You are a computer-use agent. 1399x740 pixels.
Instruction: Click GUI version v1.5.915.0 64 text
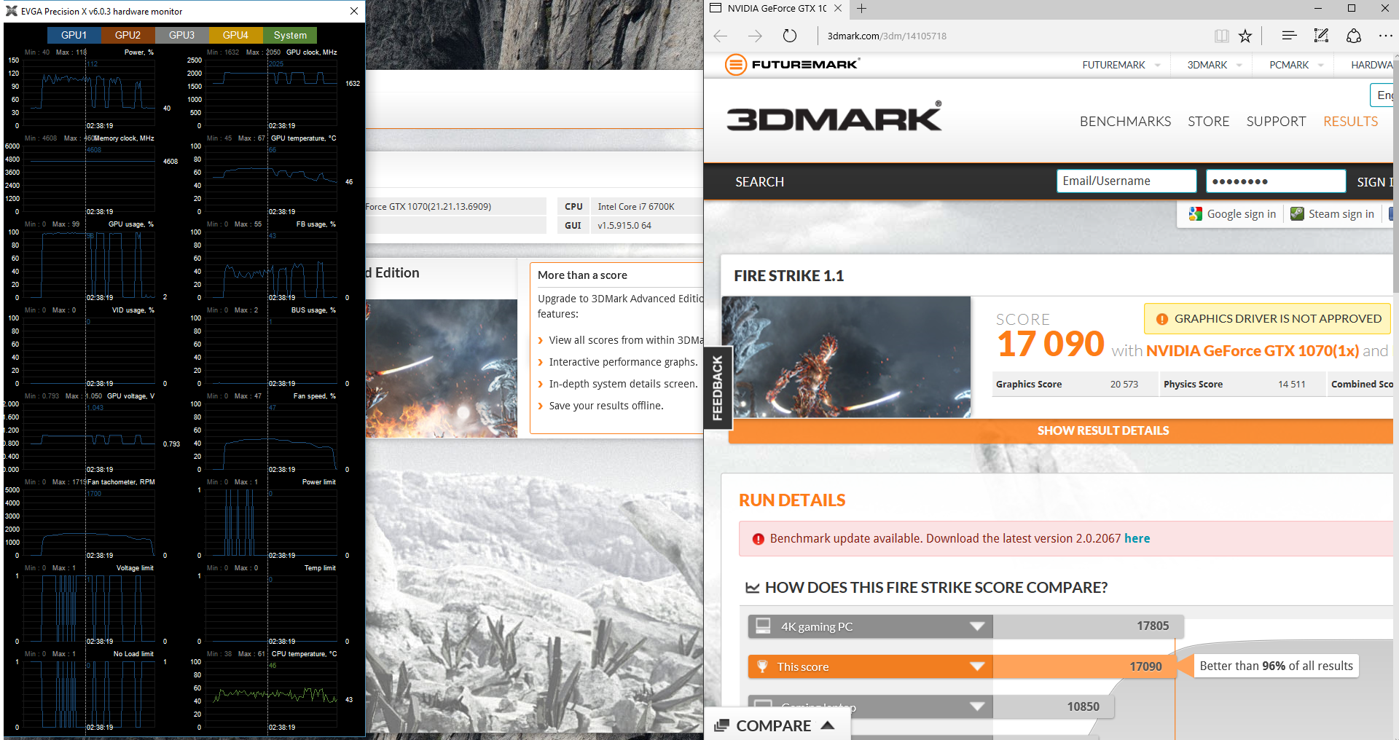[x=624, y=226]
